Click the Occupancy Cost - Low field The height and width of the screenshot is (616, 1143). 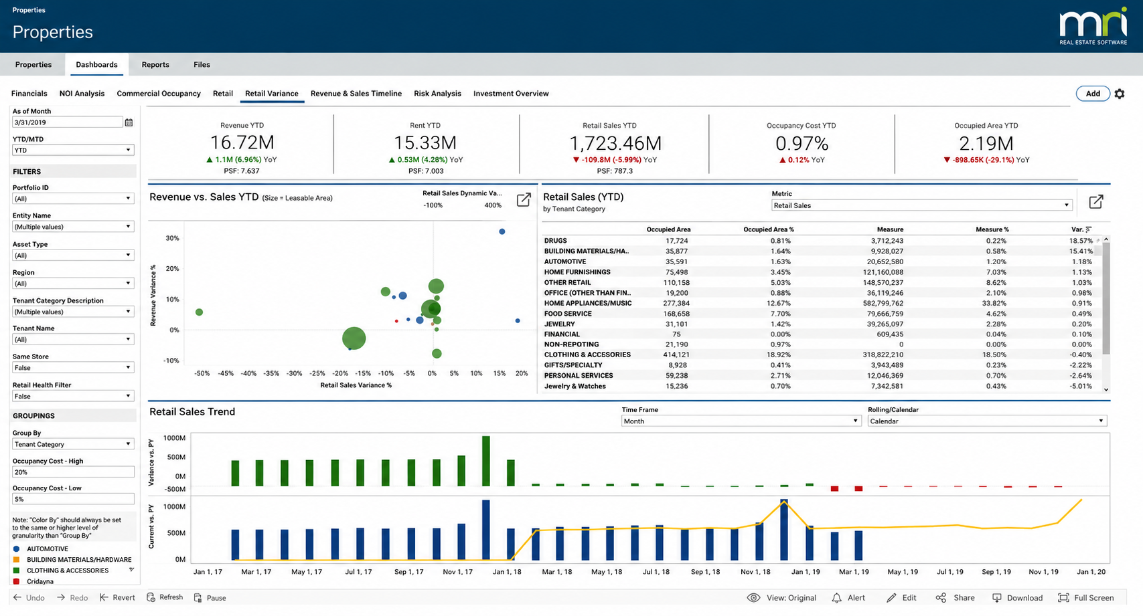click(73, 499)
